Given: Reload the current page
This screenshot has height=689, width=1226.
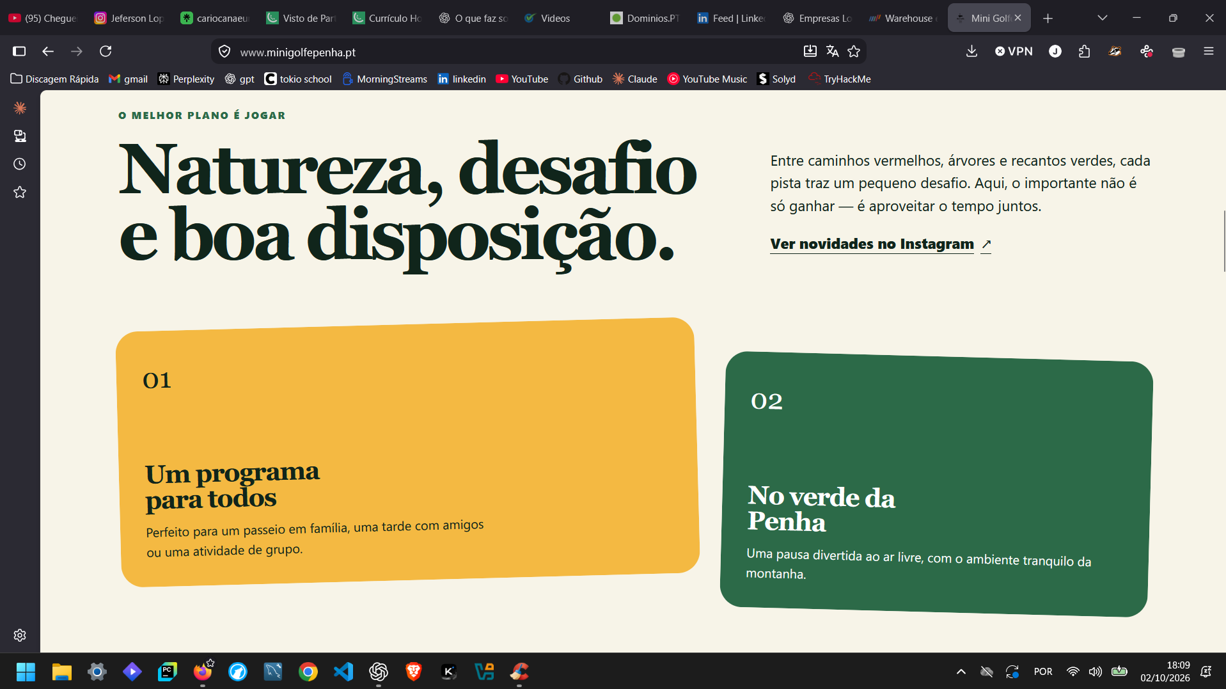Looking at the screenshot, I should coord(106,51).
